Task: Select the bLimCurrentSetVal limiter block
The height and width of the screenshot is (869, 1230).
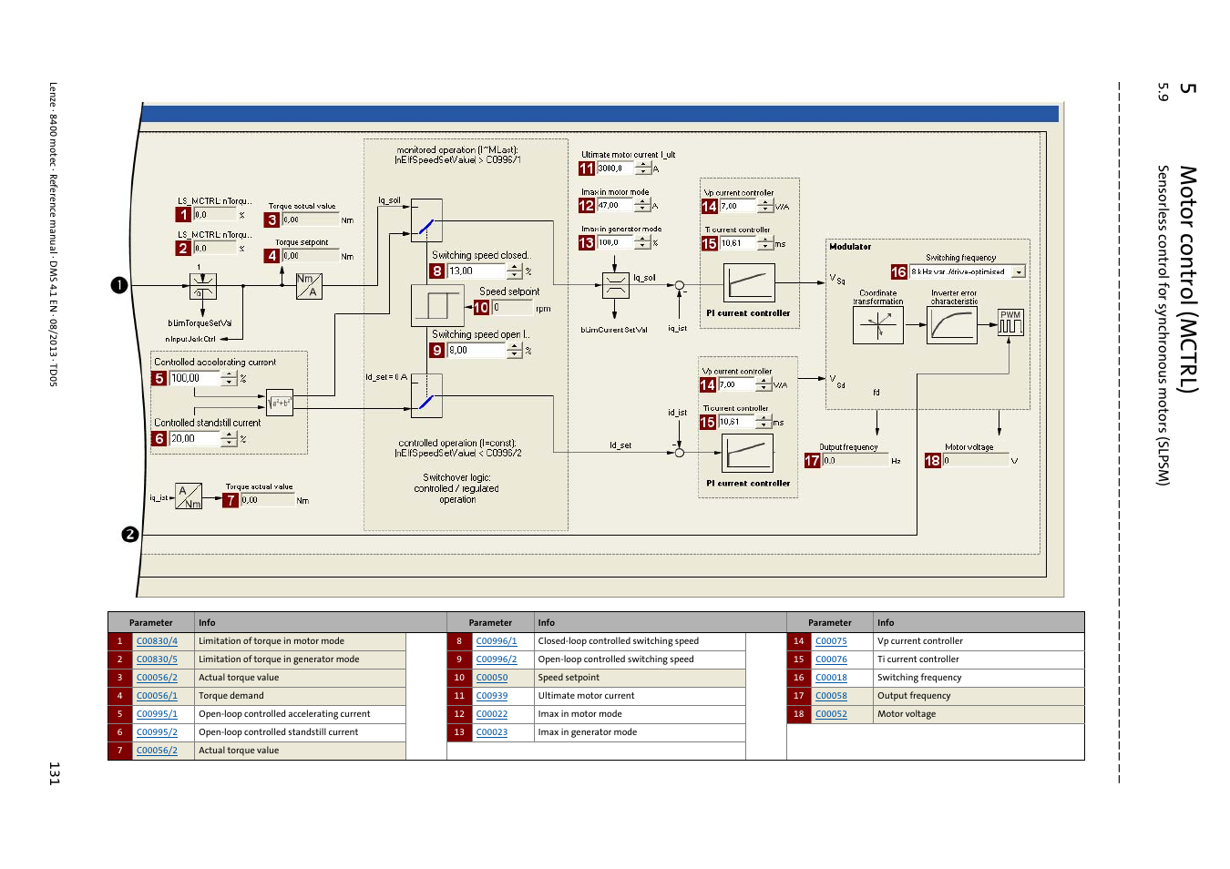Action: tap(616, 286)
